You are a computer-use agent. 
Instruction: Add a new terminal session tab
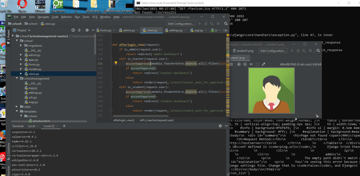tap(64, 126)
